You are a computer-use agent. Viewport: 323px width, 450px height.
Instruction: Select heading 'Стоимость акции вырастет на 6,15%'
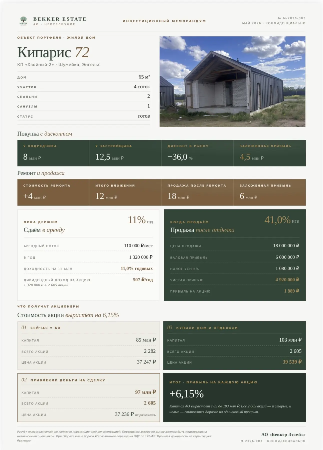click(68, 315)
